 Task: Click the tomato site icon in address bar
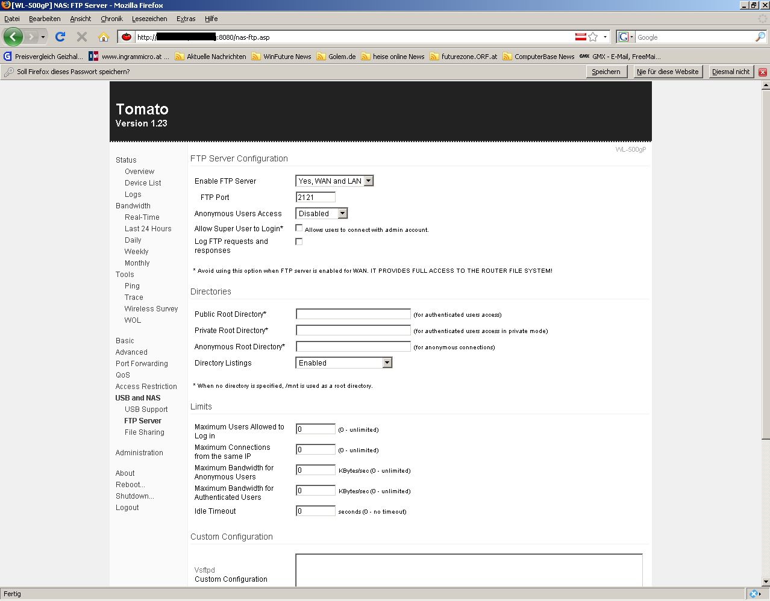pos(127,37)
